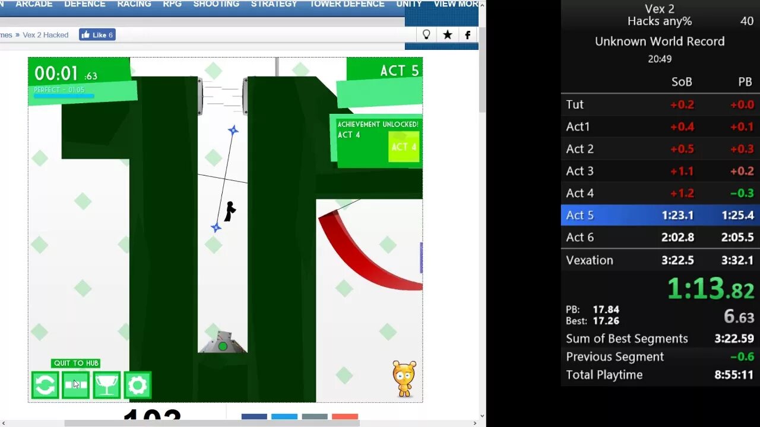This screenshot has width=760, height=427.
Task: Select the Vexation split row
Action: (x=660, y=260)
